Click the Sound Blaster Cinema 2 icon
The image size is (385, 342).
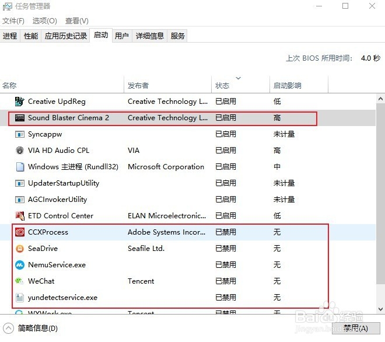[x=20, y=118]
